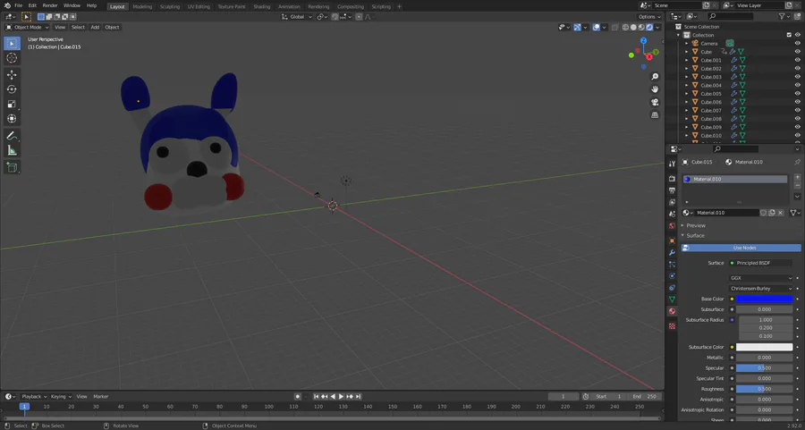Viewport: 805px width, 430px height.
Task: Jump to the timeline end frame
Action: point(359,397)
